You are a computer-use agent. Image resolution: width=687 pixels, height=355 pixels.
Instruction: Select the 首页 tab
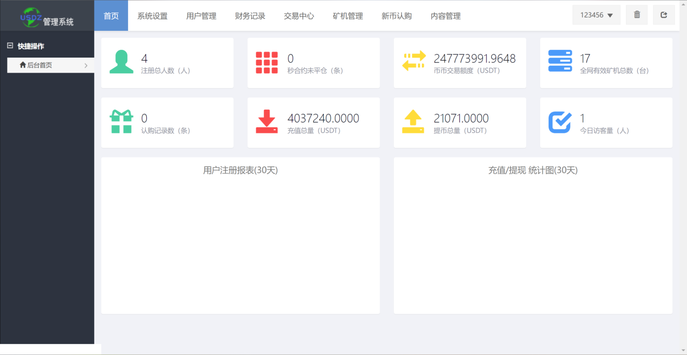click(111, 16)
